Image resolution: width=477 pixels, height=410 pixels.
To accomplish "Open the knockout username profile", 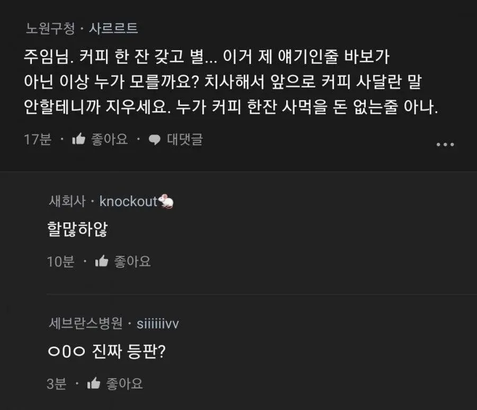I will [x=128, y=201].
